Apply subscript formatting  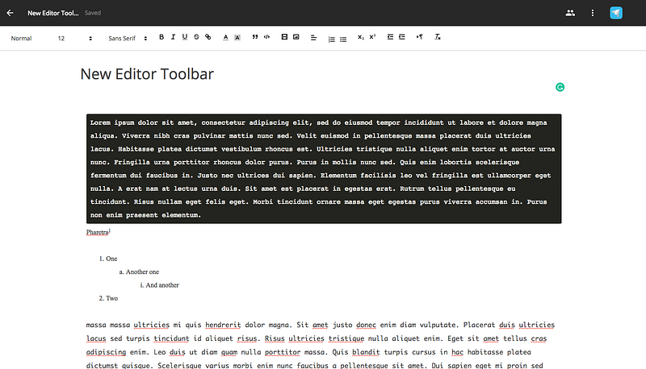pyautogui.click(x=361, y=37)
